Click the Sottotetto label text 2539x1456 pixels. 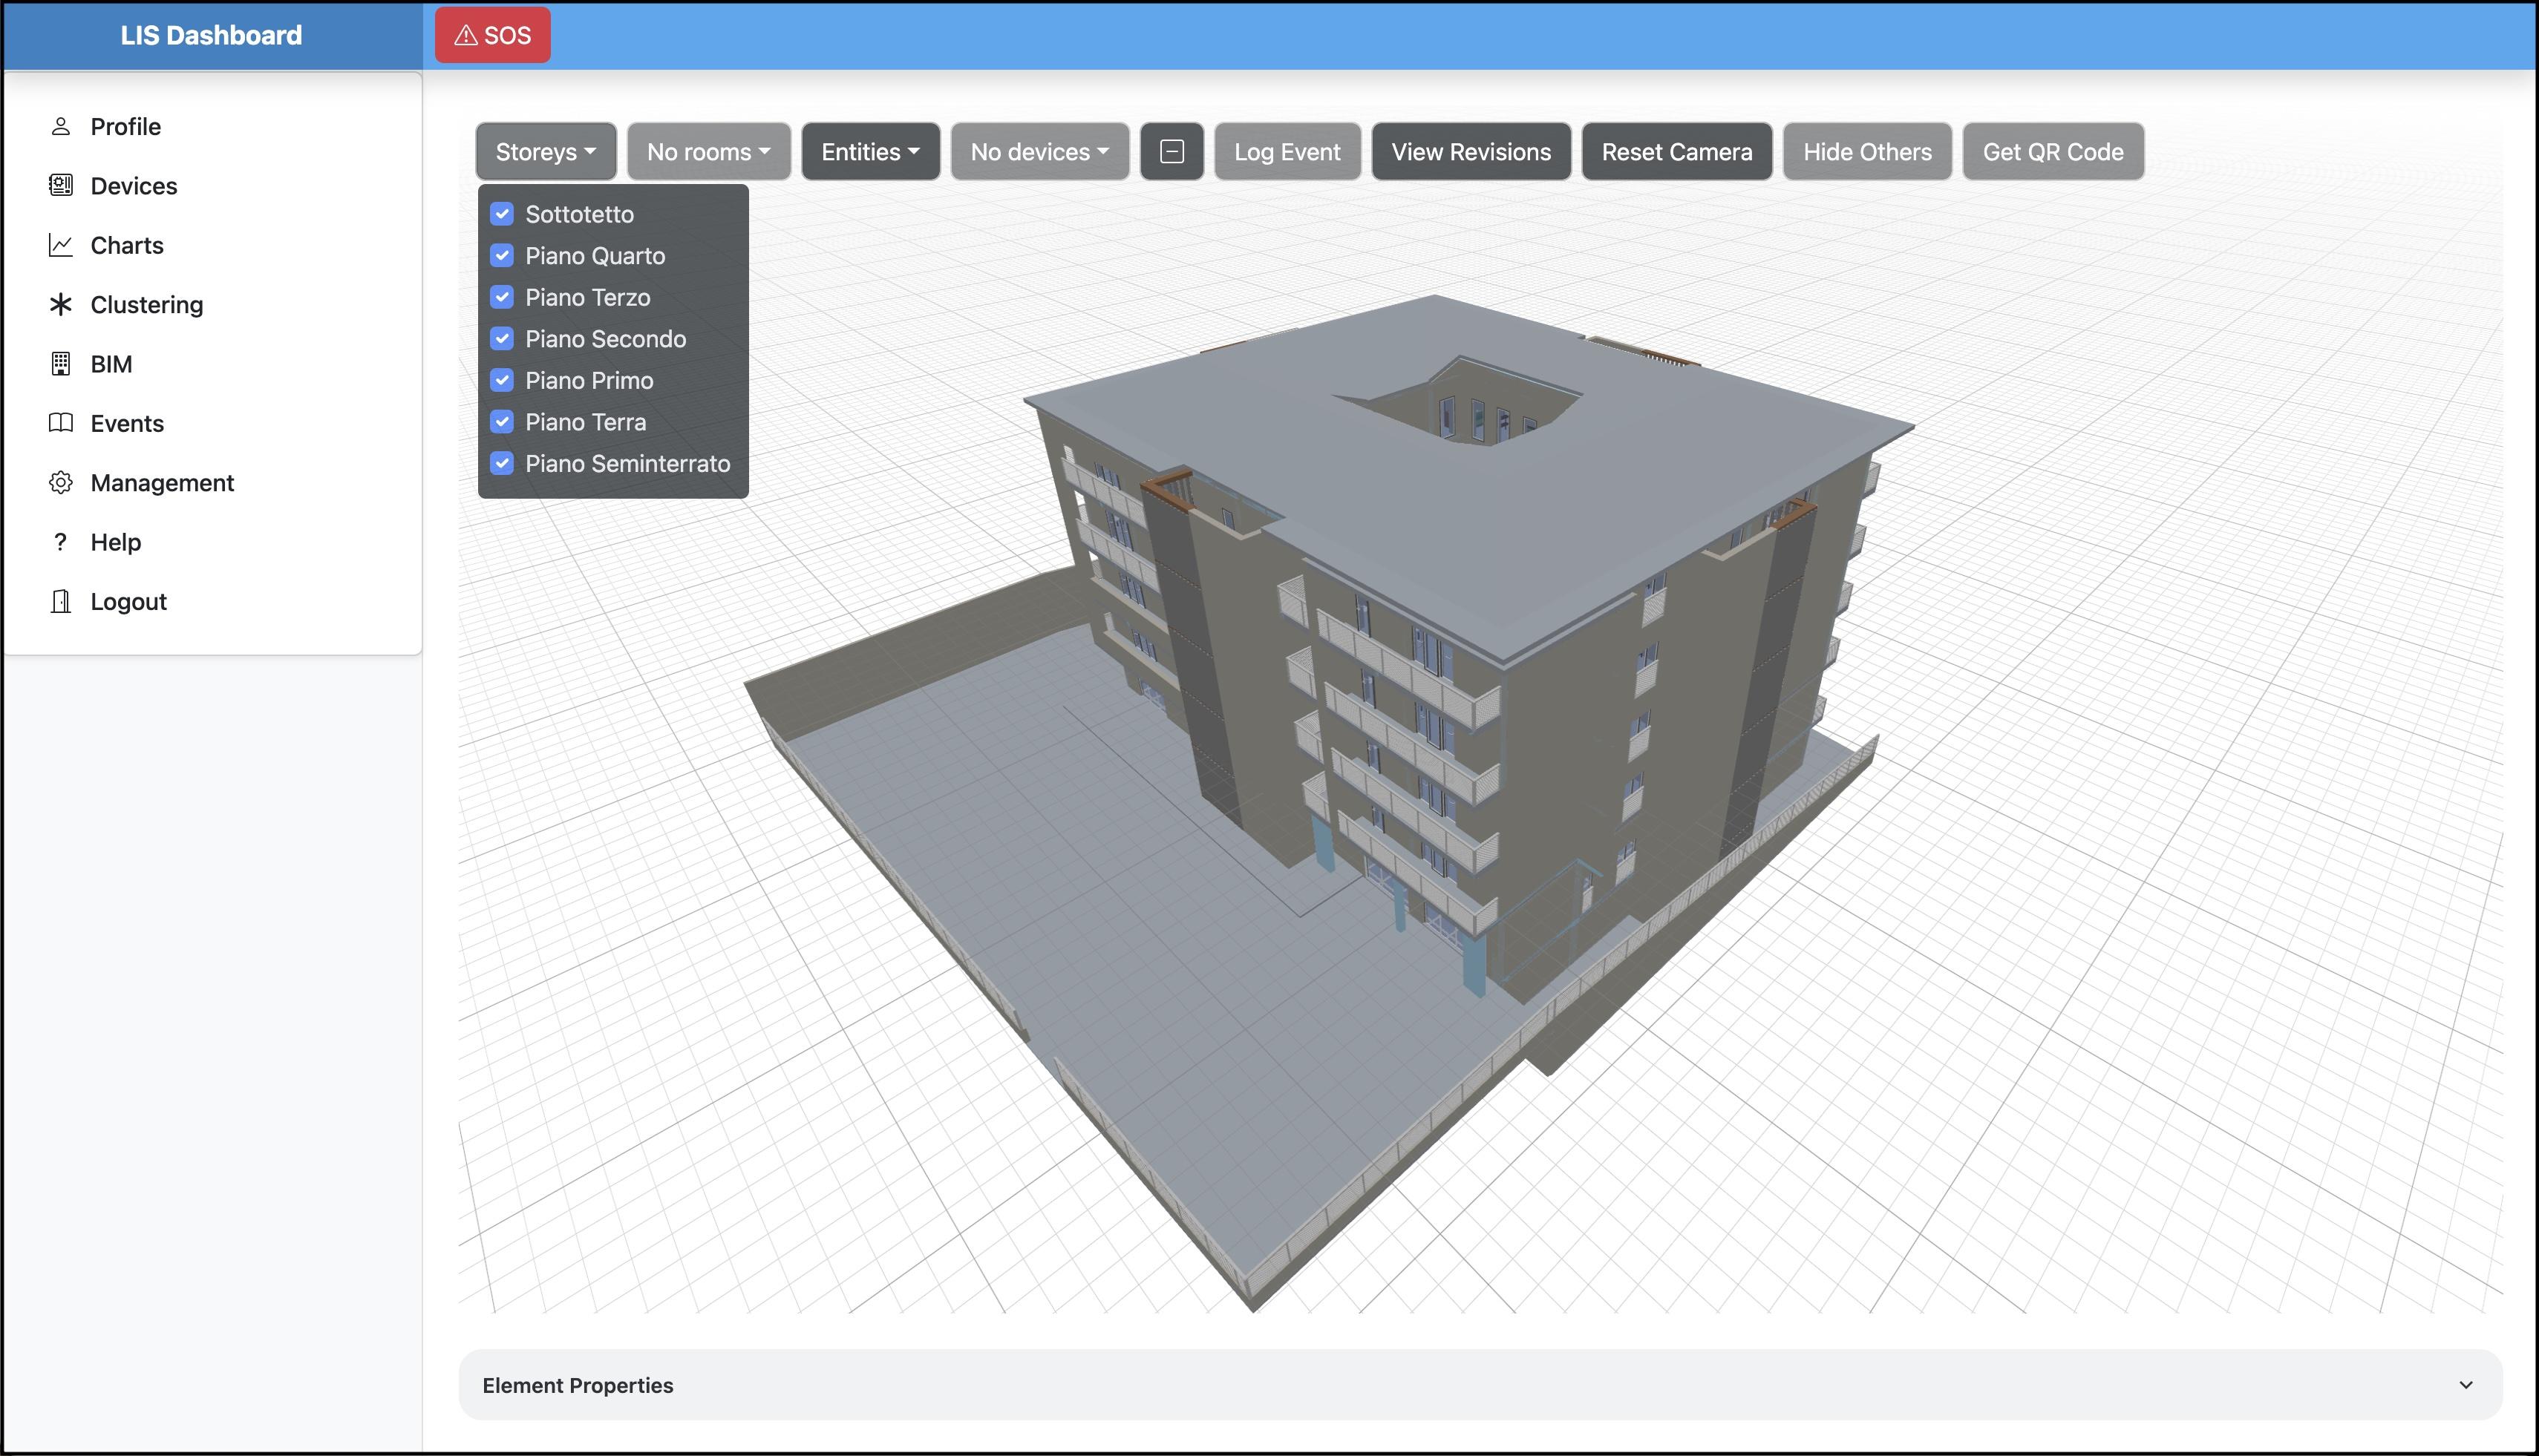pos(579,214)
